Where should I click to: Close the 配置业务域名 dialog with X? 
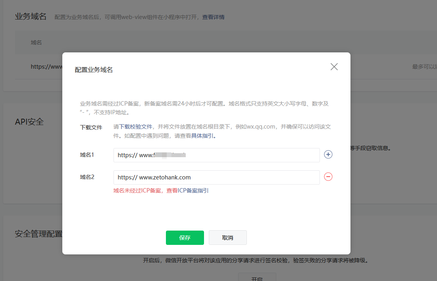(334, 67)
